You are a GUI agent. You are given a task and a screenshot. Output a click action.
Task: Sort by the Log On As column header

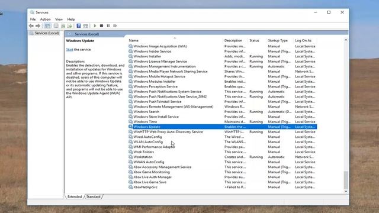(x=306, y=40)
